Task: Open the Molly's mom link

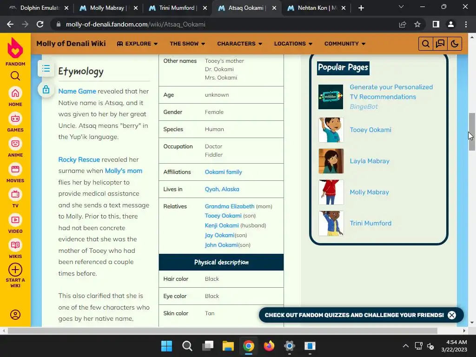Action: [123, 171]
